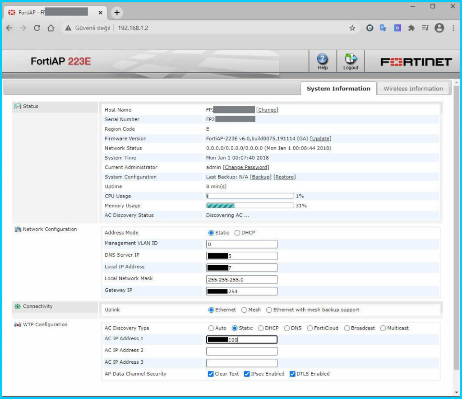The image size is (462, 399).
Task: Click the forward navigation arrow
Action: (23, 28)
